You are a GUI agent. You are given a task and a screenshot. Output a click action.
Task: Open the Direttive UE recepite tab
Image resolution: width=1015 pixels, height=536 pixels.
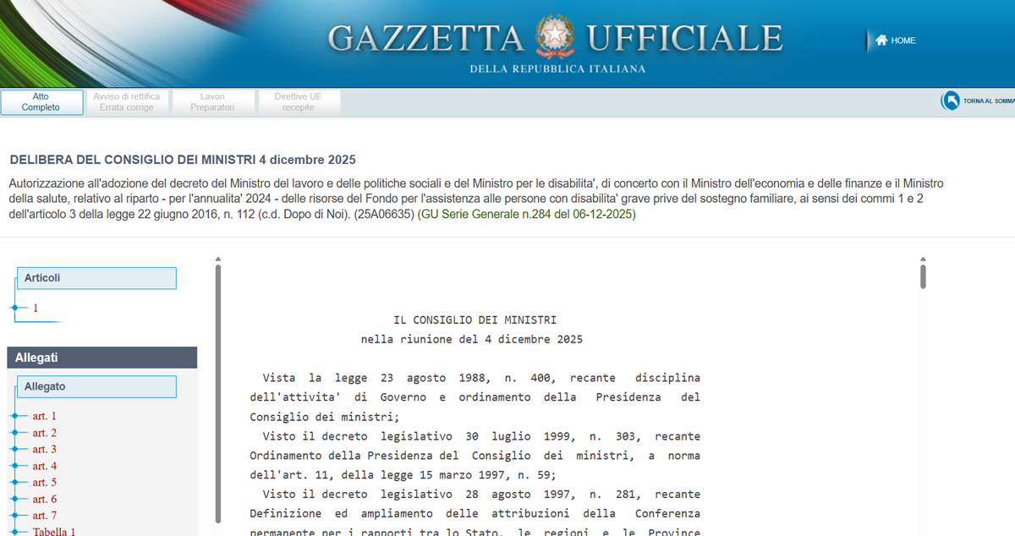299,102
